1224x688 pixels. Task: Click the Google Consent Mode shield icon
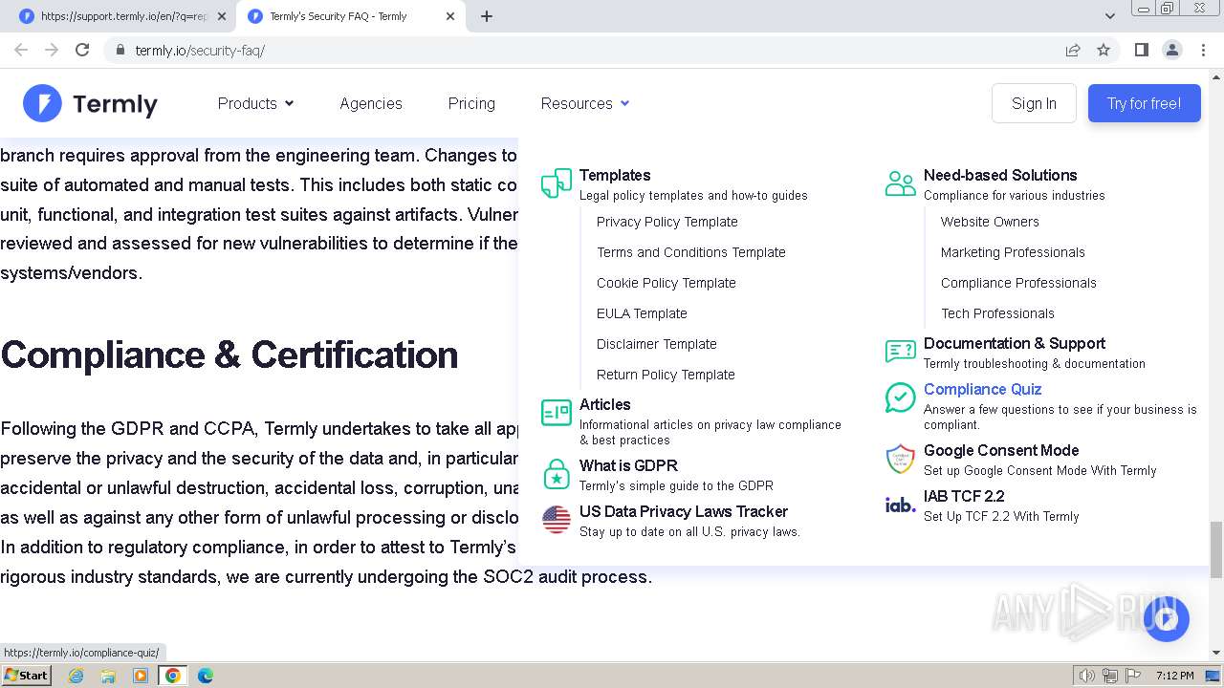coord(901,459)
